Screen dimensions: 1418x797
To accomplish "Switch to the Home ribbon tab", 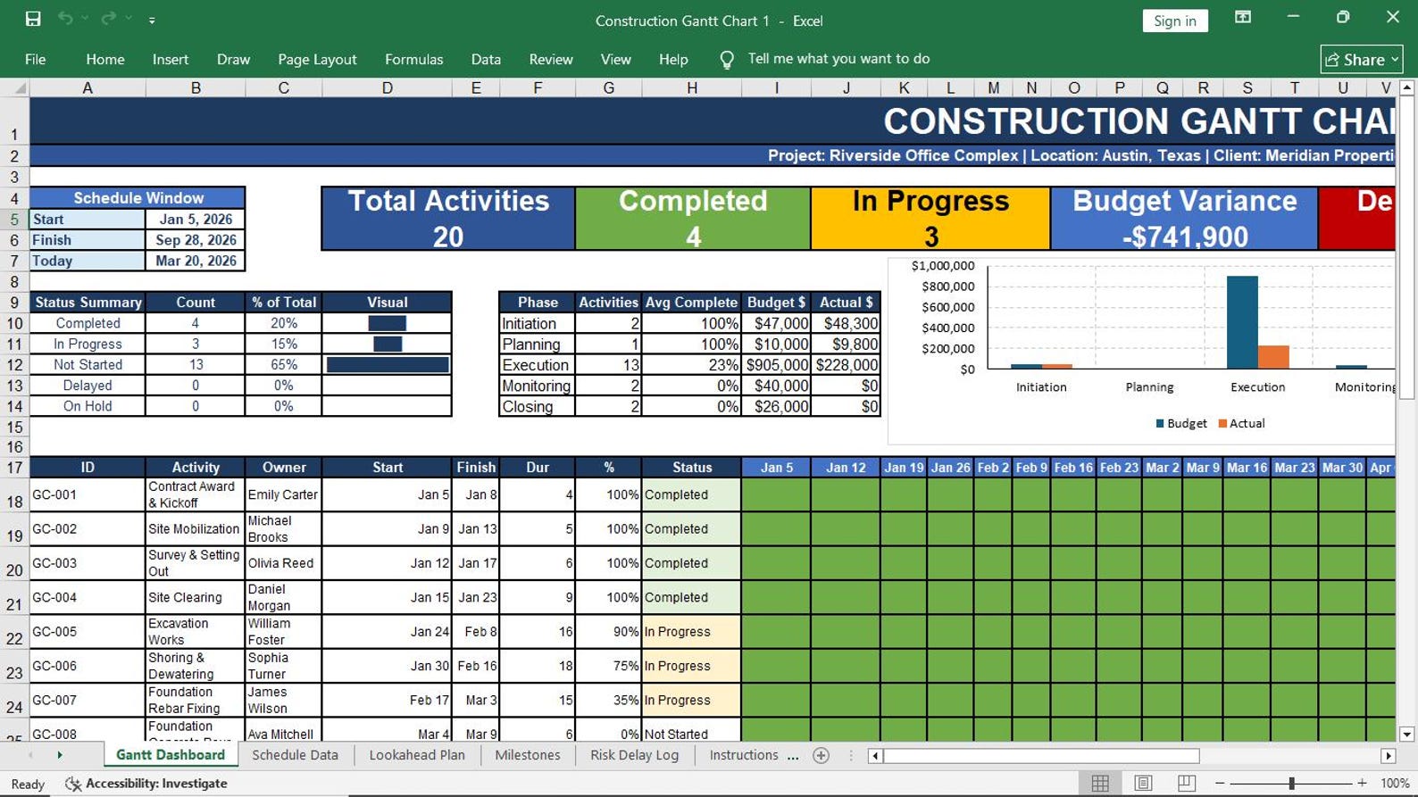I will [x=105, y=59].
